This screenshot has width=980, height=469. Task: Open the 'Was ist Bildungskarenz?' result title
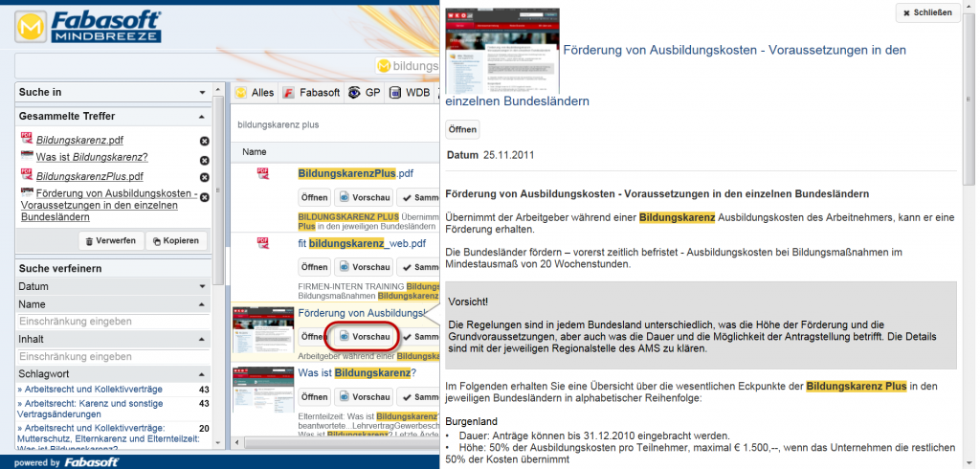click(x=357, y=373)
